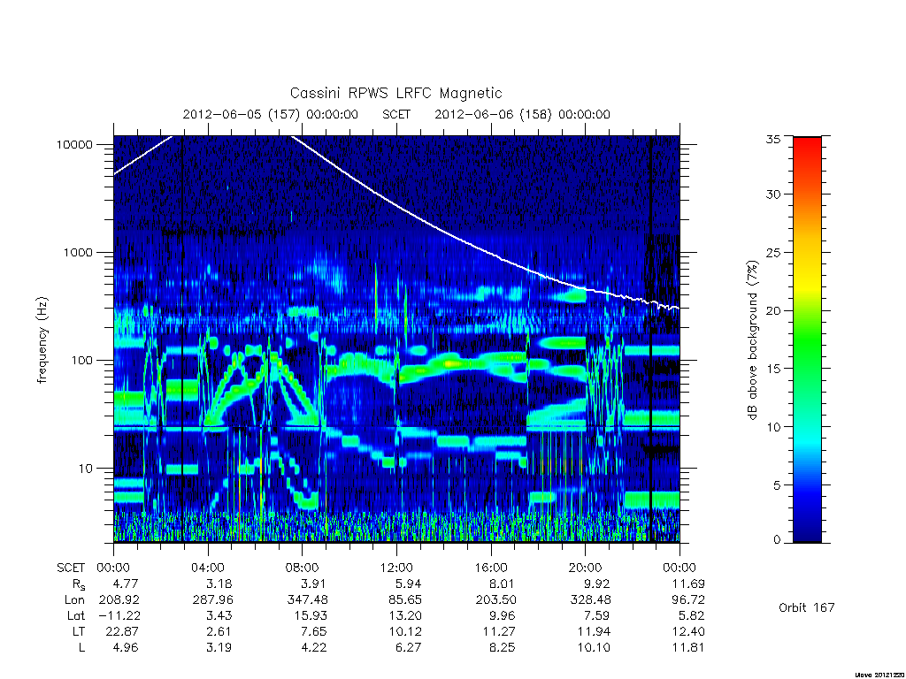Click LT value 11.27
906x679 pixels.
[x=499, y=631]
